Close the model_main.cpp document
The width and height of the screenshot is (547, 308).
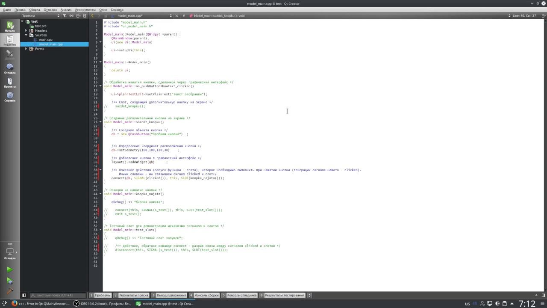pos(177,16)
